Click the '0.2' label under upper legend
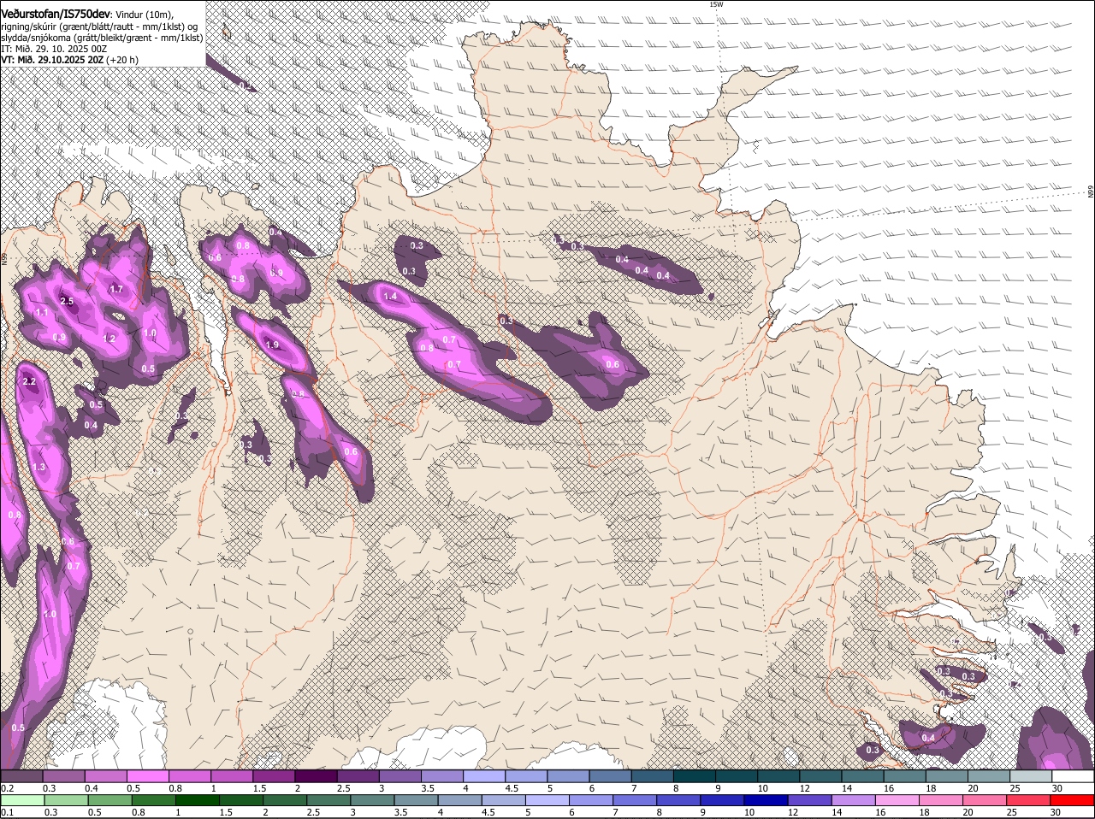The height and width of the screenshot is (819, 1095). [8, 788]
